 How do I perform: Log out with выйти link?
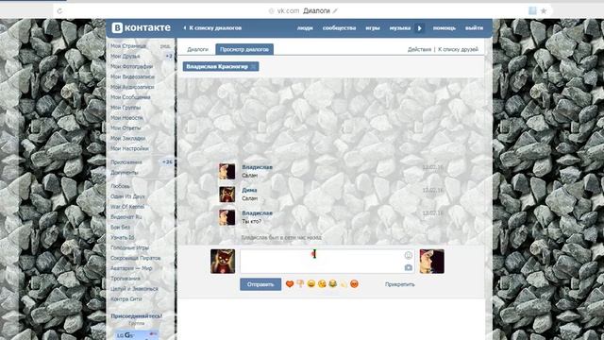click(474, 27)
